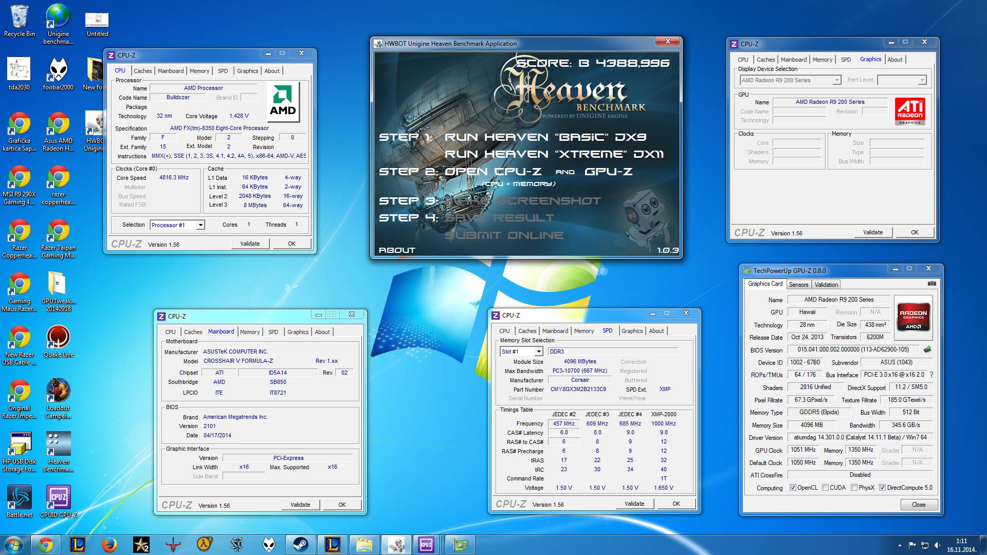Image resolution: width=987 pixels, height=555 pixels.
Task: Open the GPUTweak 20140918 folder
Action: 58,292
